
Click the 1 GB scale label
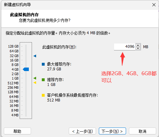pos(15,78)
